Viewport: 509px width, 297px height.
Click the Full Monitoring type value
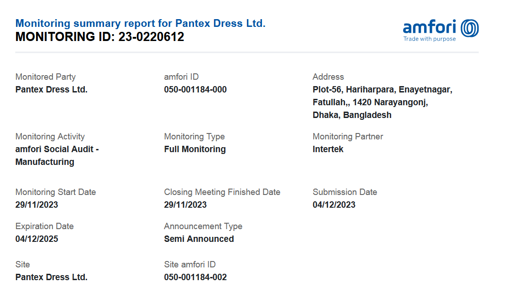pyautogui.click(x=195, y=149)
